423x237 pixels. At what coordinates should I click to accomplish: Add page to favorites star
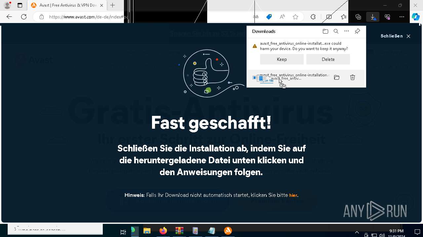pyautogui.click(x=295, y=17)
